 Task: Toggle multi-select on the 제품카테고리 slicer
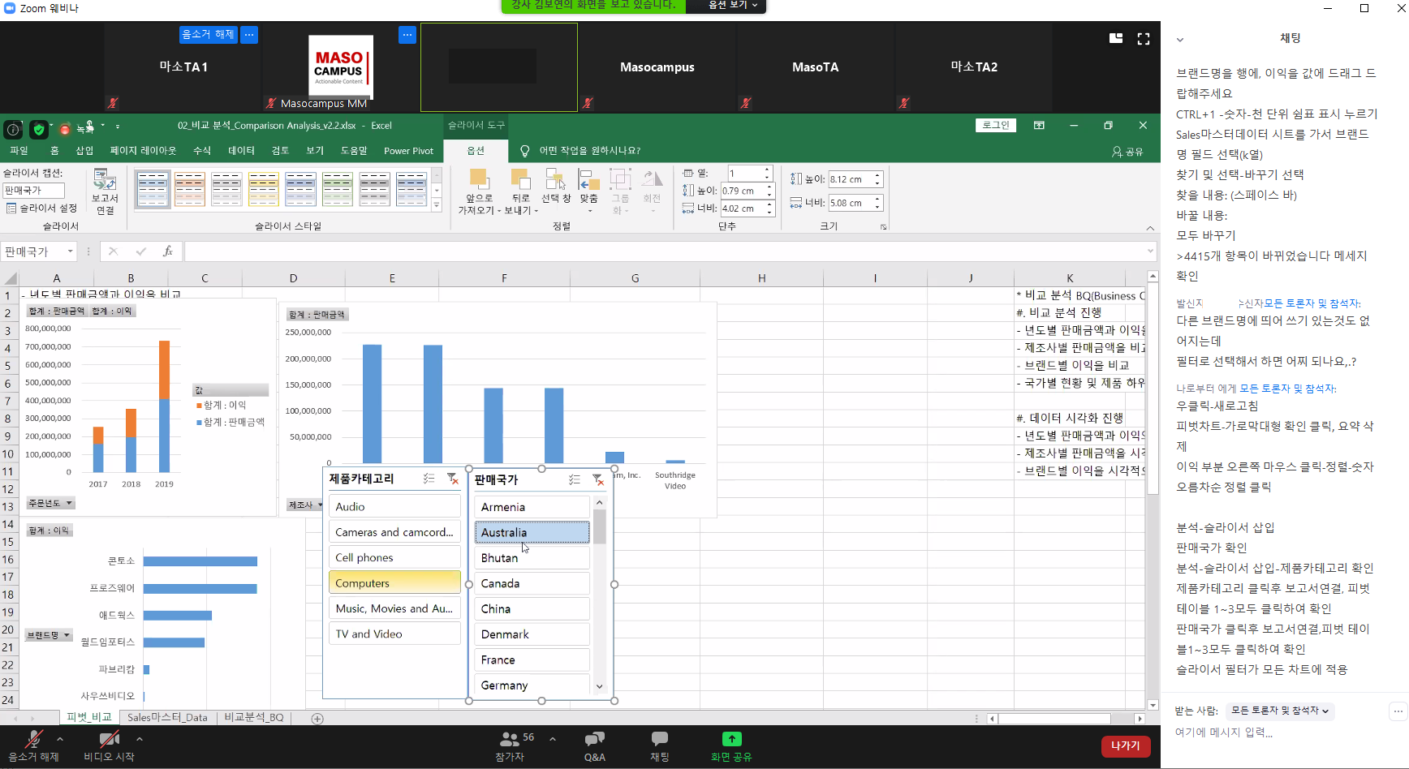pyautogui.click(x=429, y=479)
